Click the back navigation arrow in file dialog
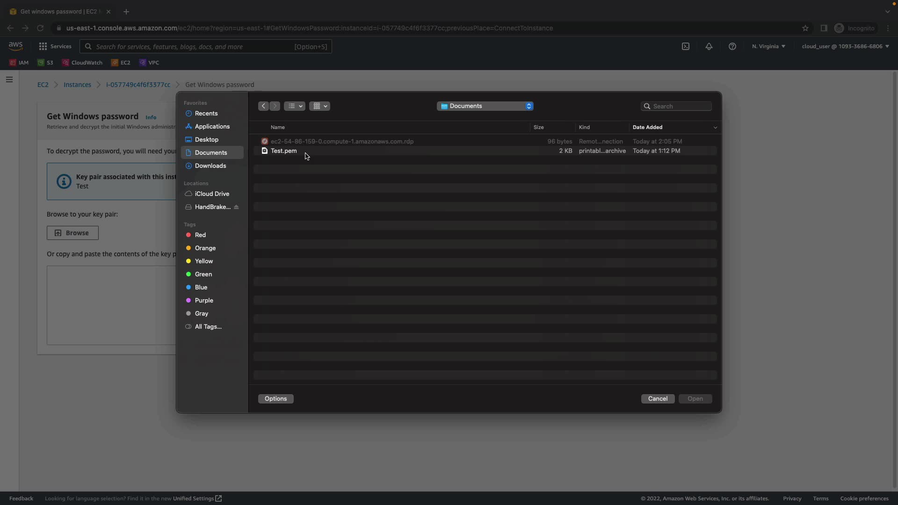The height and width of the screenshot is (505, 898). coord(263,106)
